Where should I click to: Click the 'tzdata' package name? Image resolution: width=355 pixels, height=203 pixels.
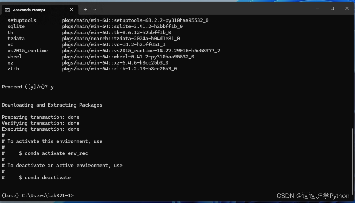pyautogui.click(x=16, y=39)
